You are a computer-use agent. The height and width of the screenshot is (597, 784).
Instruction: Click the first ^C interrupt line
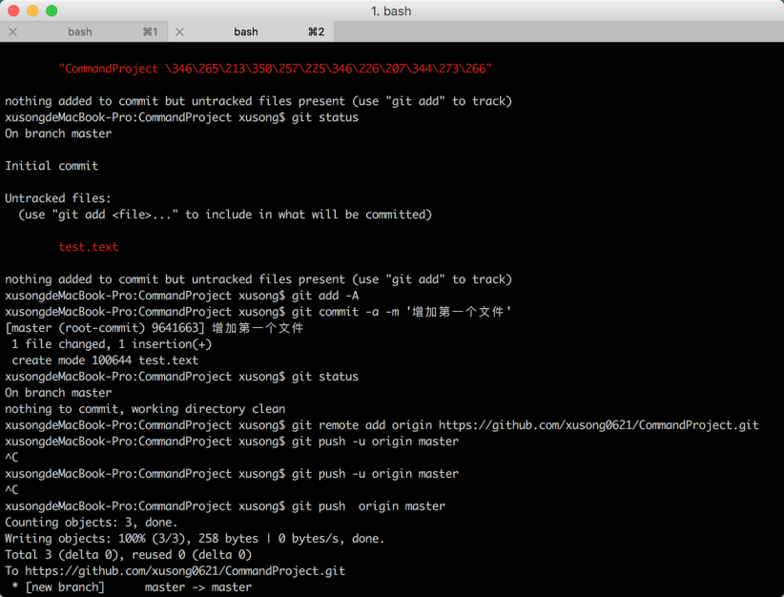(11, 458)
